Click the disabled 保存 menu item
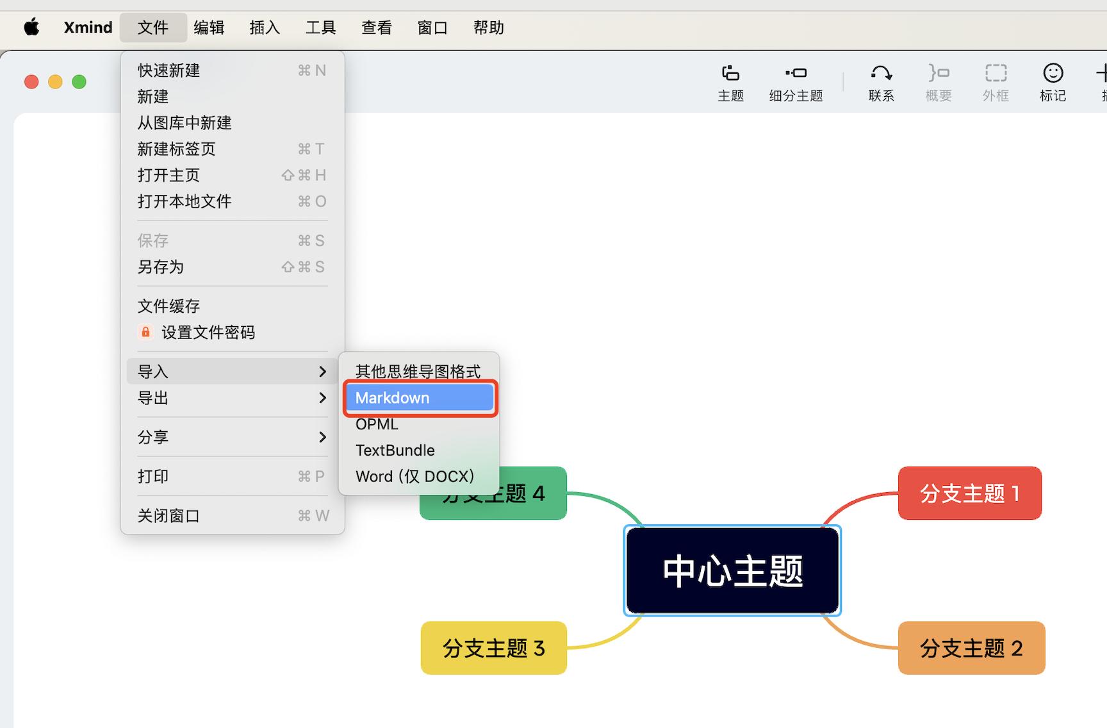This screenshot has width=1107, height=728. pos(233,241)
